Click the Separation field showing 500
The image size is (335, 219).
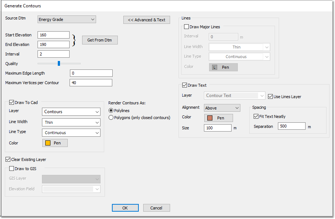pyautogui.click(x=292, y=126)
